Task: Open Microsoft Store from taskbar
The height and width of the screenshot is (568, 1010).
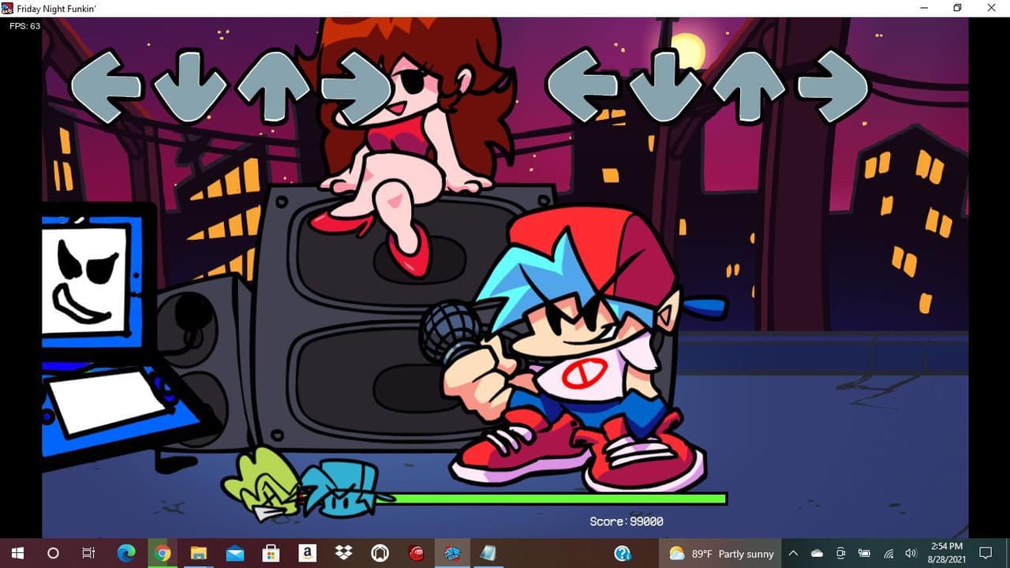Action: pos(271,553)
